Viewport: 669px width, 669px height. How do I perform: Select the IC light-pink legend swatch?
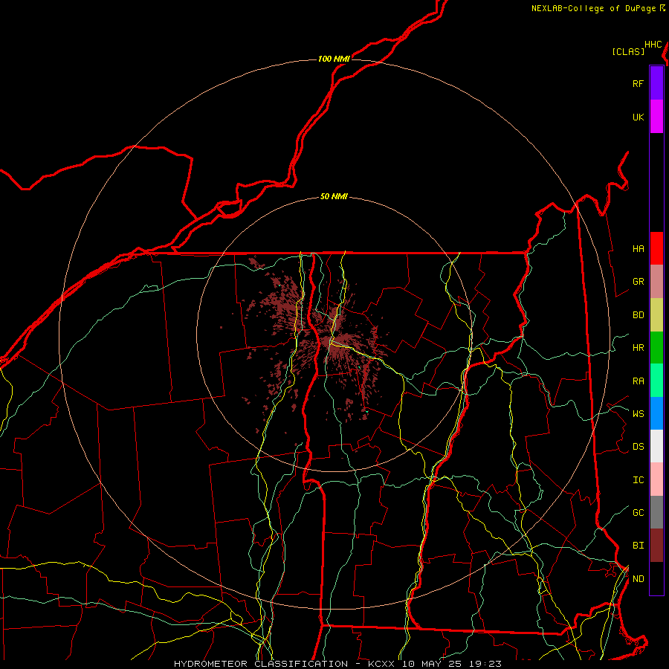656,479
